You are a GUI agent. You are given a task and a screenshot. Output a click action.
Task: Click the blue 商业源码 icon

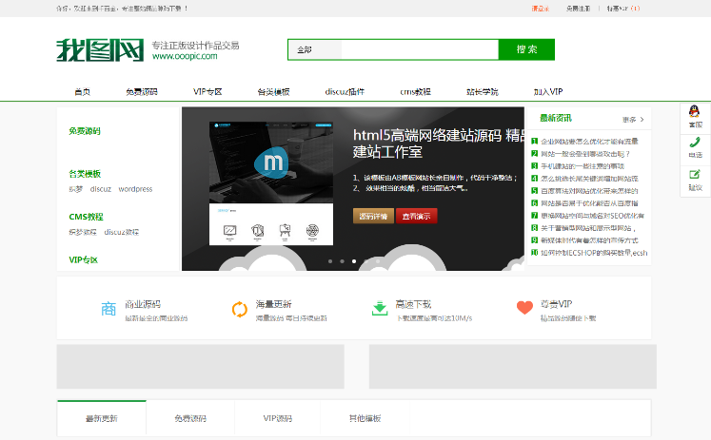point(109,308)
